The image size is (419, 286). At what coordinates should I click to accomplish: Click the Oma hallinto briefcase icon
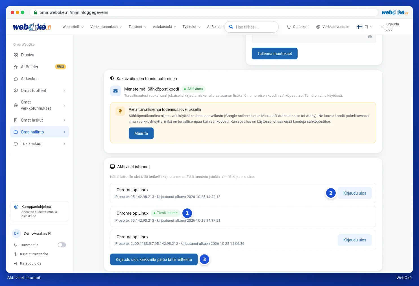click(16, 132)
